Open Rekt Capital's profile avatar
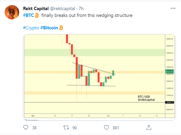The width and height of the screenshot is (181, 135). click(x=12, y=12)
